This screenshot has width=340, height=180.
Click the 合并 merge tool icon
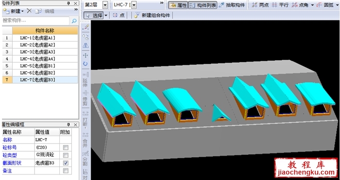(85, 140)
